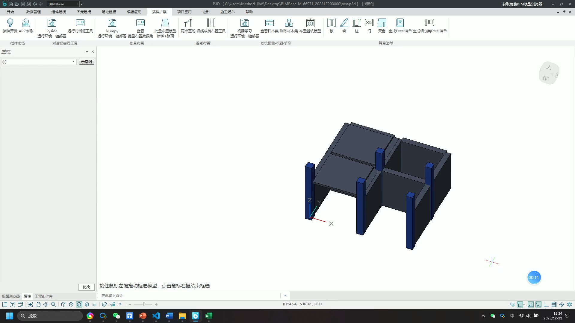Open the BIMBase workspace dropdown
575x323 pixels.
(x=77, y=4)
